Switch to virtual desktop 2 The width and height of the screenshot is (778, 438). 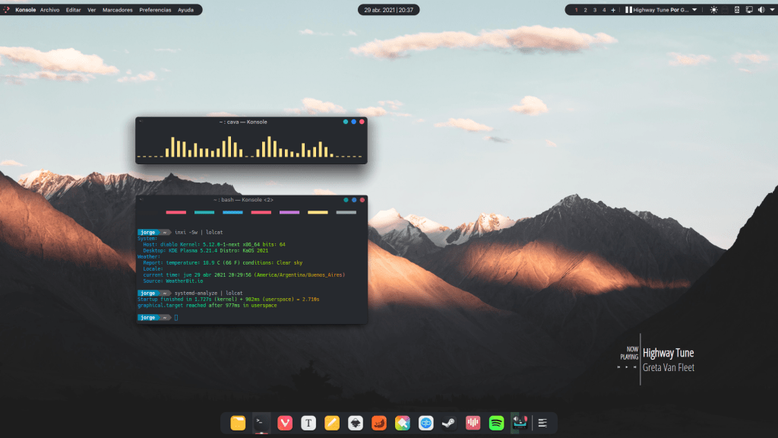(585, 10)
